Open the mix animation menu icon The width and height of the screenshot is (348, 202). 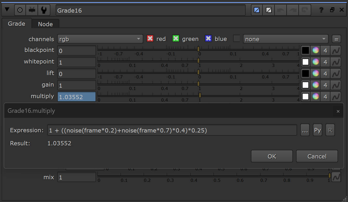click(336, 177)
